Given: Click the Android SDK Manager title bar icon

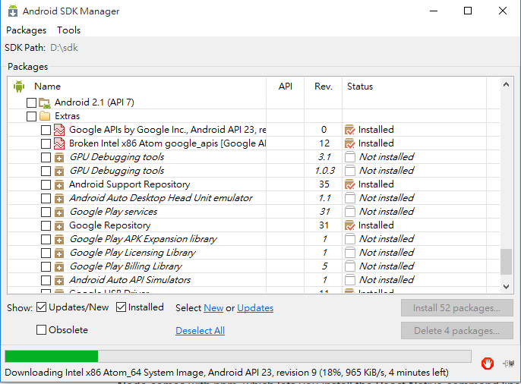Looking at the screenshot, I should pyautogui.click(x=13, y=11).
